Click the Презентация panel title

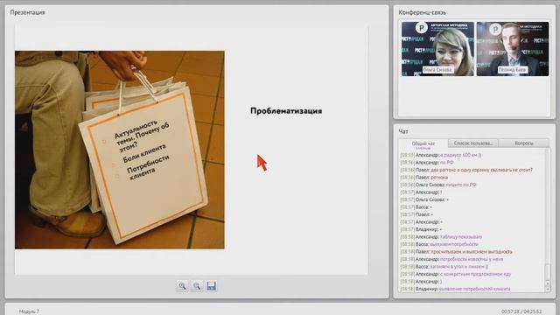tap(27, 12)
